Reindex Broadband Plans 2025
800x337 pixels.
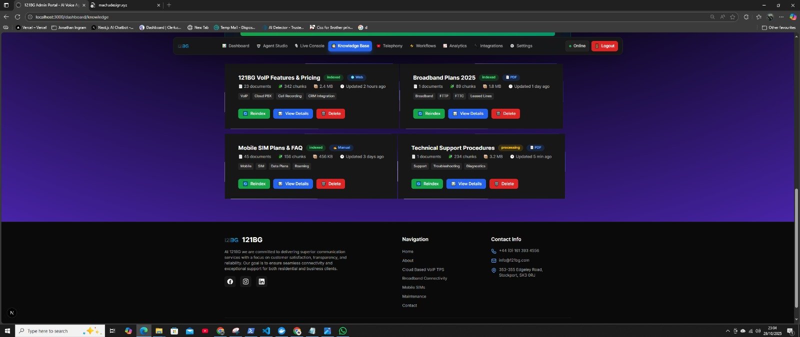pyautogui.click(x=429, y=114)
